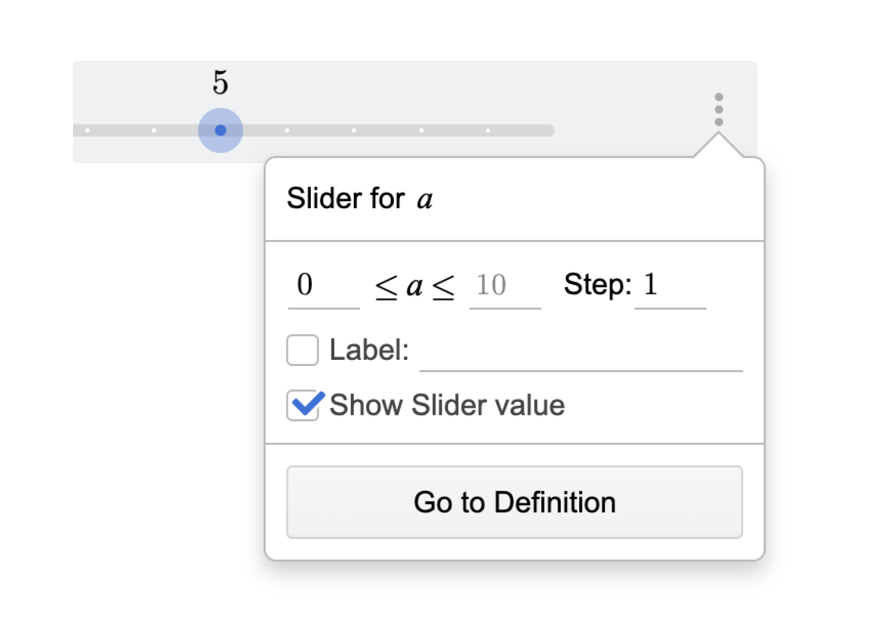Click the blue slider handle at 5

pyautogui.click(x=220, y=130)
